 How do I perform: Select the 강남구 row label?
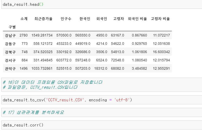point(10,35)
